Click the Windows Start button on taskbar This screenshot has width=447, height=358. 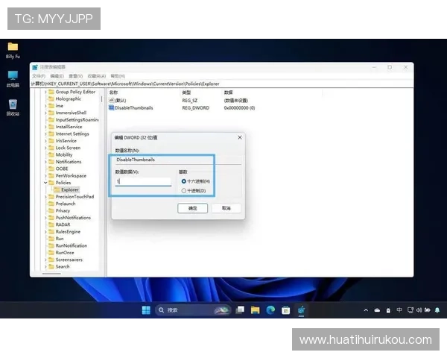[x=146, y=310]
